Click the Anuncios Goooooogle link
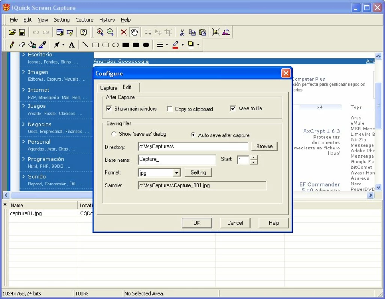 pos(121,61)
